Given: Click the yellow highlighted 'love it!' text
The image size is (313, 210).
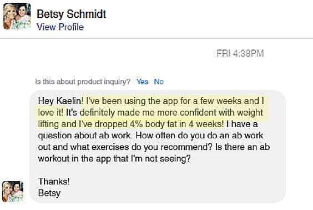Looking at the screenshot, I should pos(51,112).
